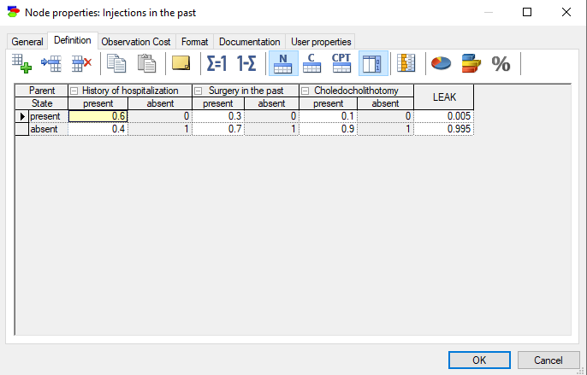Viewport: 587px width, 375px height.
Task: Click the bar chart table view icon
Action: click(406, 63)
